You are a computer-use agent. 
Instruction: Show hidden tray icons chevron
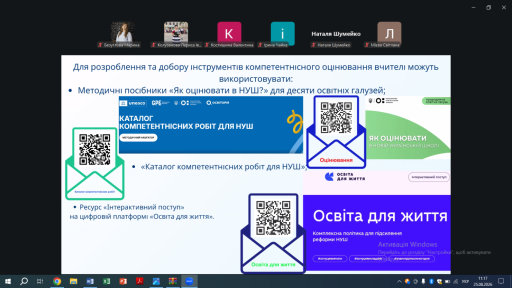[x=399, y=281]
